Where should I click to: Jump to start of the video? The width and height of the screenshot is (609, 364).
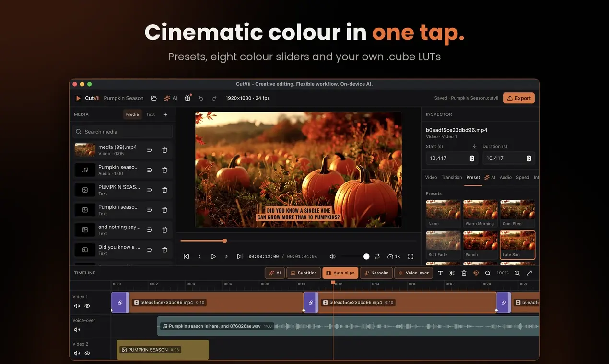click(187, 257)
